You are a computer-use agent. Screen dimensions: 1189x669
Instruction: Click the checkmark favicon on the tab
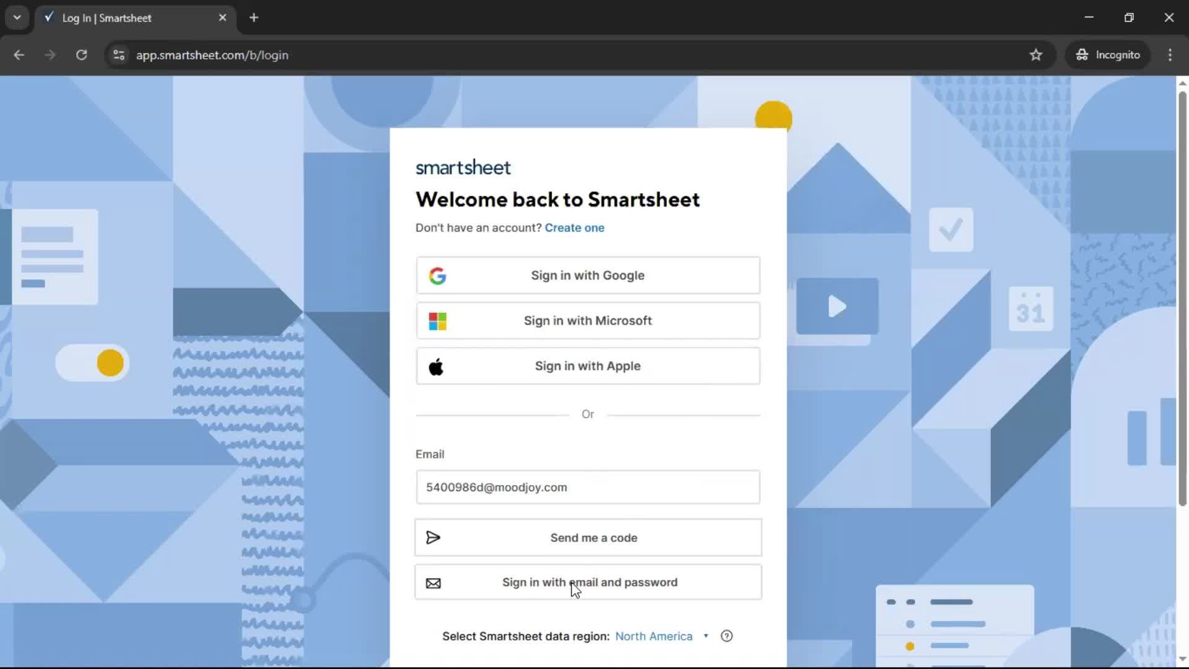(49, 17)
